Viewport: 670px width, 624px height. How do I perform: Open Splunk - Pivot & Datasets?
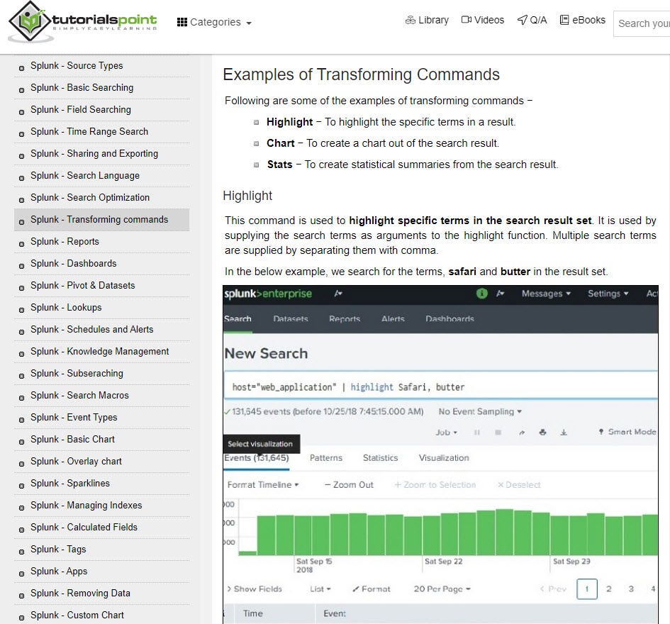click(x=82, y=286)
